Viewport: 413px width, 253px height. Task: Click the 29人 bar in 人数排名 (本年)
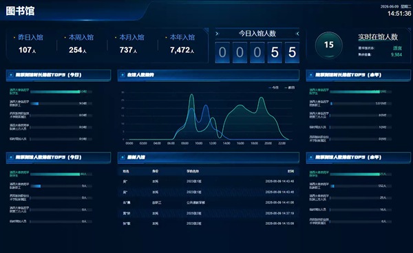click(x=361, y=198)
